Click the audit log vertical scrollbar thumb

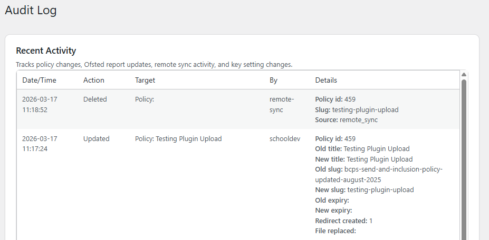coord(464,158)
